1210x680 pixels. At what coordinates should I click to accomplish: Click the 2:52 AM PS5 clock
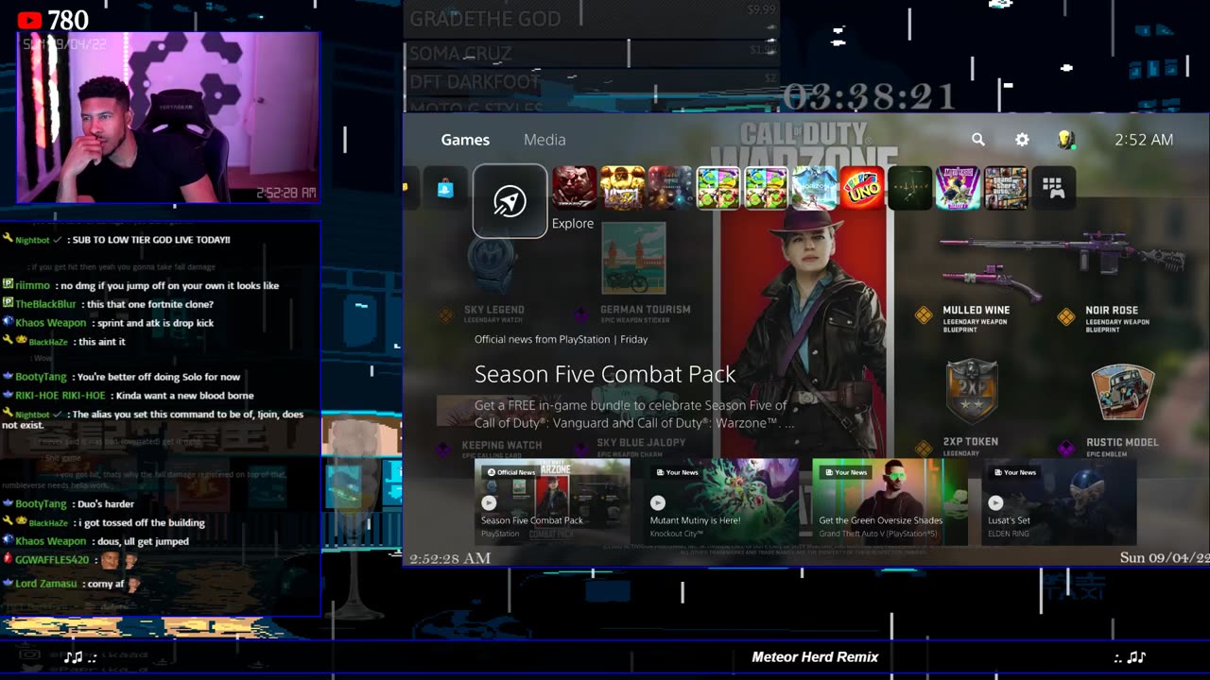tap(1144, 140)
